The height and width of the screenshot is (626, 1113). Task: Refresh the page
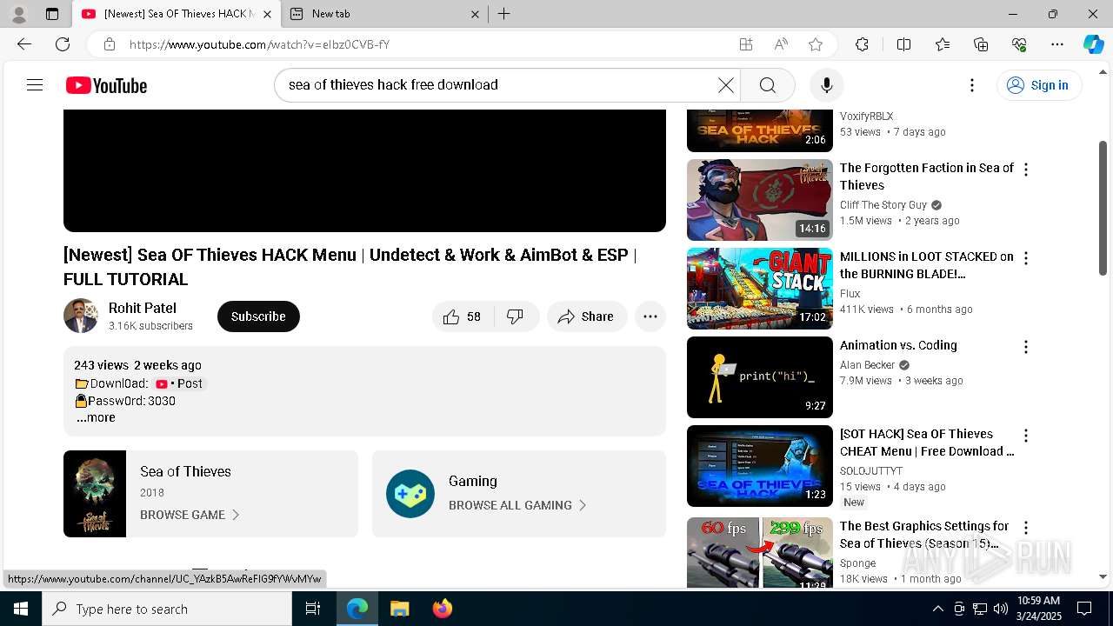[63, 44]
